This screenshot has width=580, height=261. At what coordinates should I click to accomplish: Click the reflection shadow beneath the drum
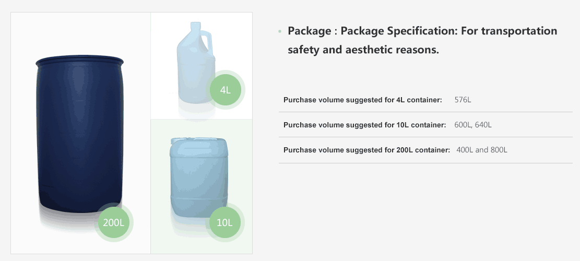(73, 222)
